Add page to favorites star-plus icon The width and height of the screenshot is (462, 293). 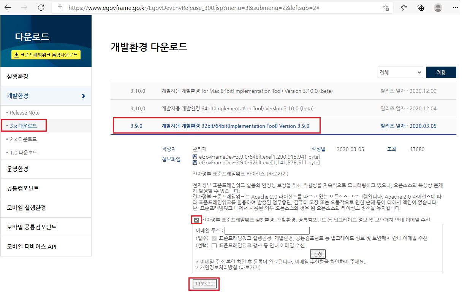click(386, 8)
